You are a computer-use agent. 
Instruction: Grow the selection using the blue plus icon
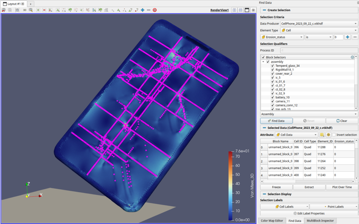pyautogui.click(x=142, y=10)
